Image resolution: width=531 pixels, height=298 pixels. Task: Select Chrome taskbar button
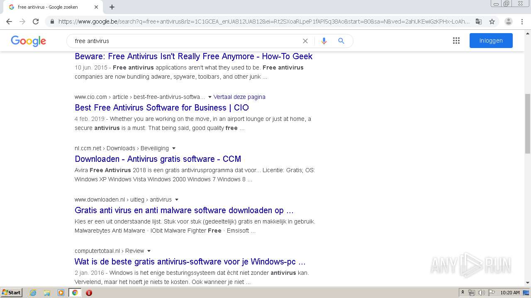(x=75, y=293)
